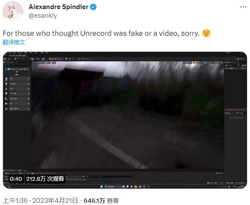Screen dimensions: 250x205
Task: Open the tweet's more options (three dots) menu
Action: tap(244, 7)
